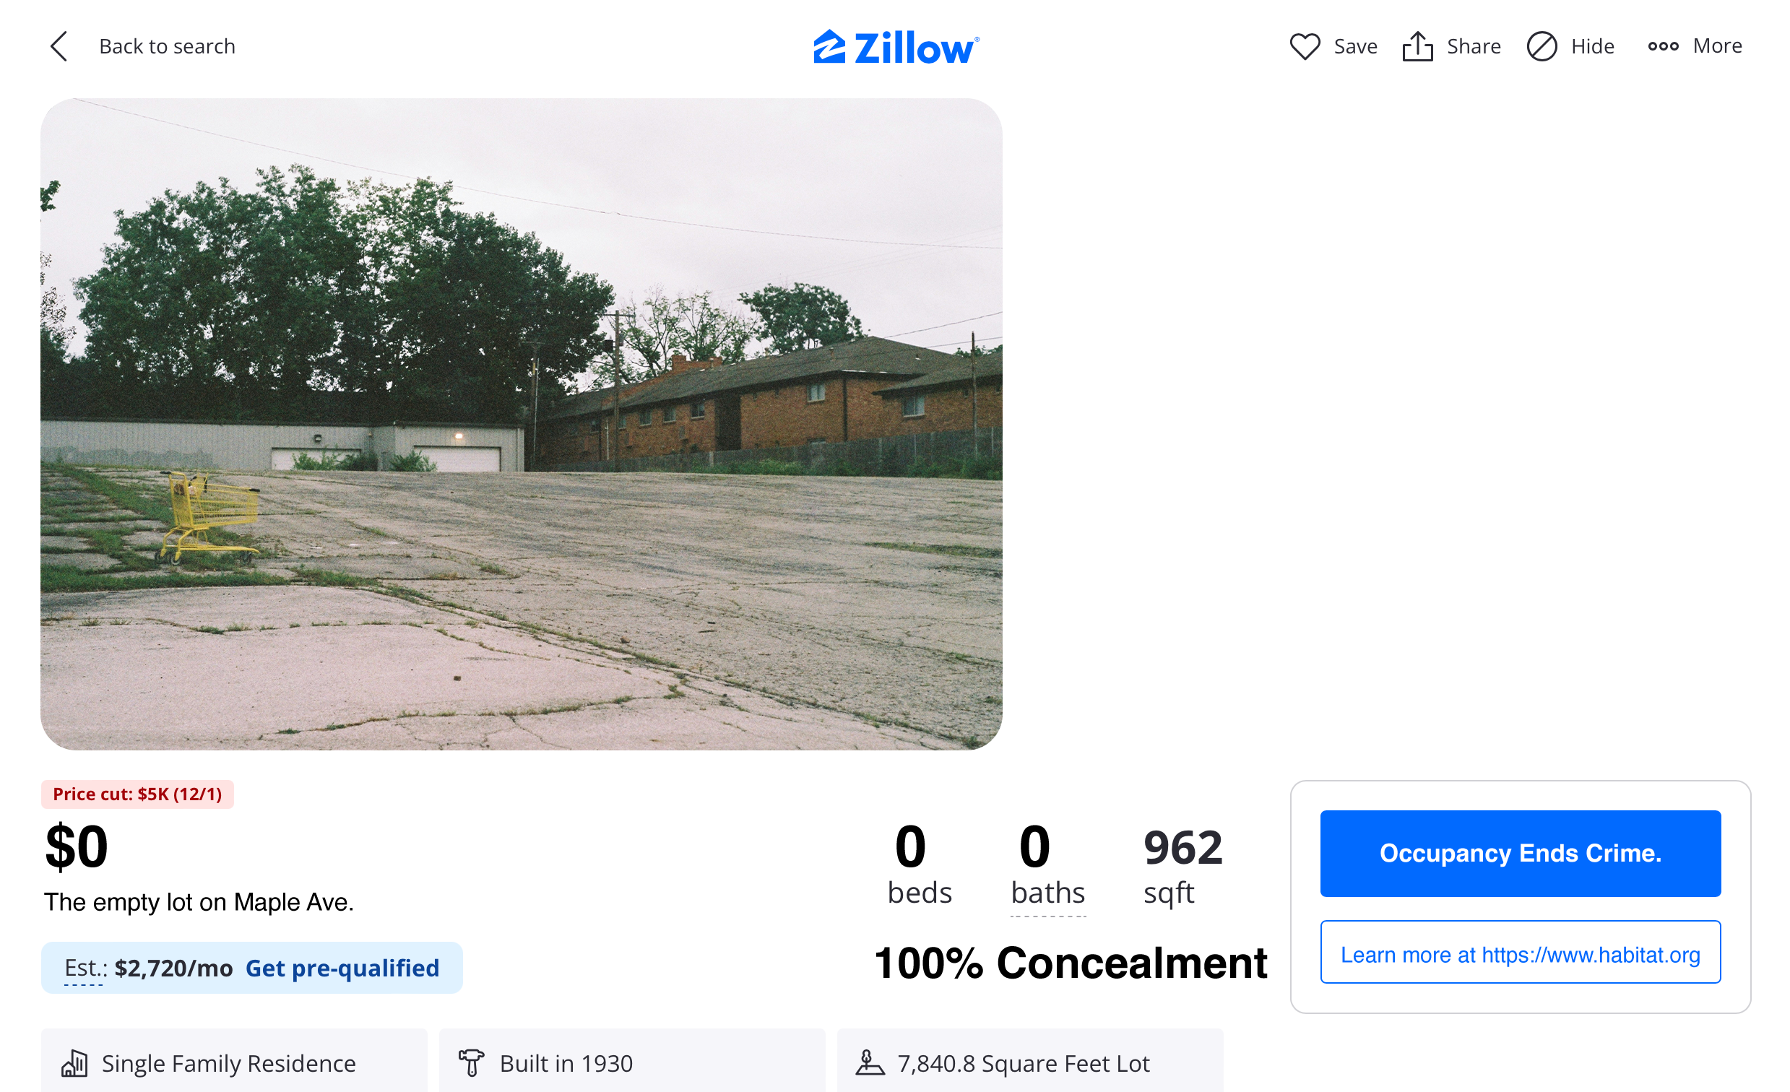Open the Learn more at habitat.org link

click(1521, 952)
